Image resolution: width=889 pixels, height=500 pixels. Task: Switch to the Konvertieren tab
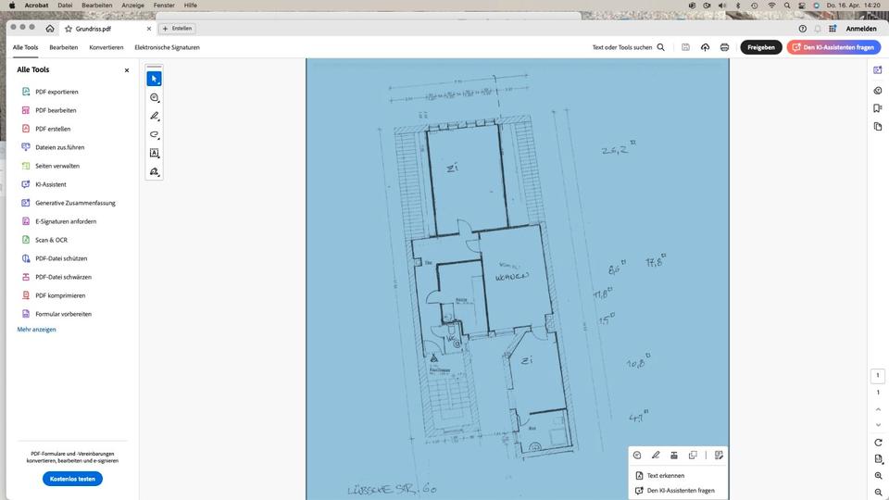click(x=106, y=47)
